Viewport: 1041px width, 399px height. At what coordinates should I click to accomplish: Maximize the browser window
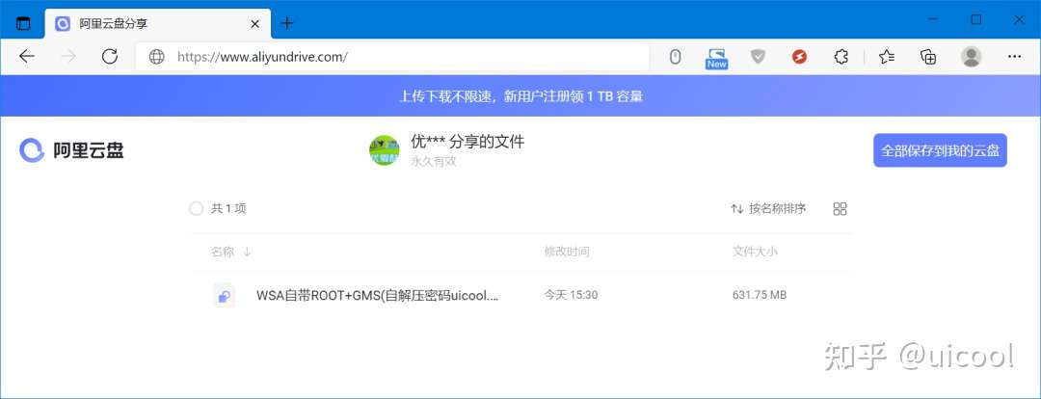975,20
